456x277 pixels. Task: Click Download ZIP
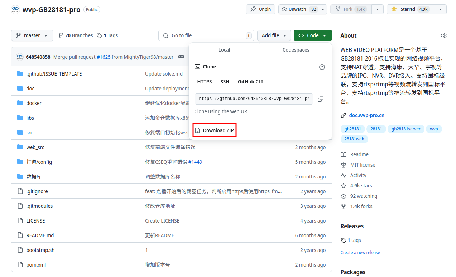coord(215,130)
